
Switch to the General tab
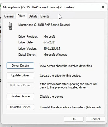(x=9, y=16)
